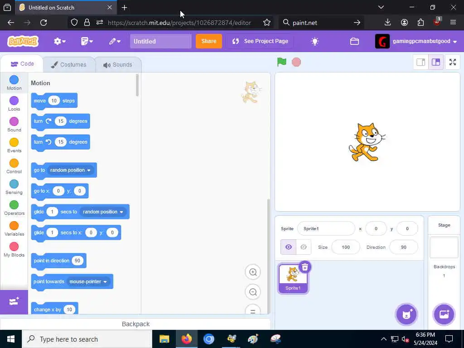Click Choose a Sprite button
464x348 pixels.
click(406, 314)
